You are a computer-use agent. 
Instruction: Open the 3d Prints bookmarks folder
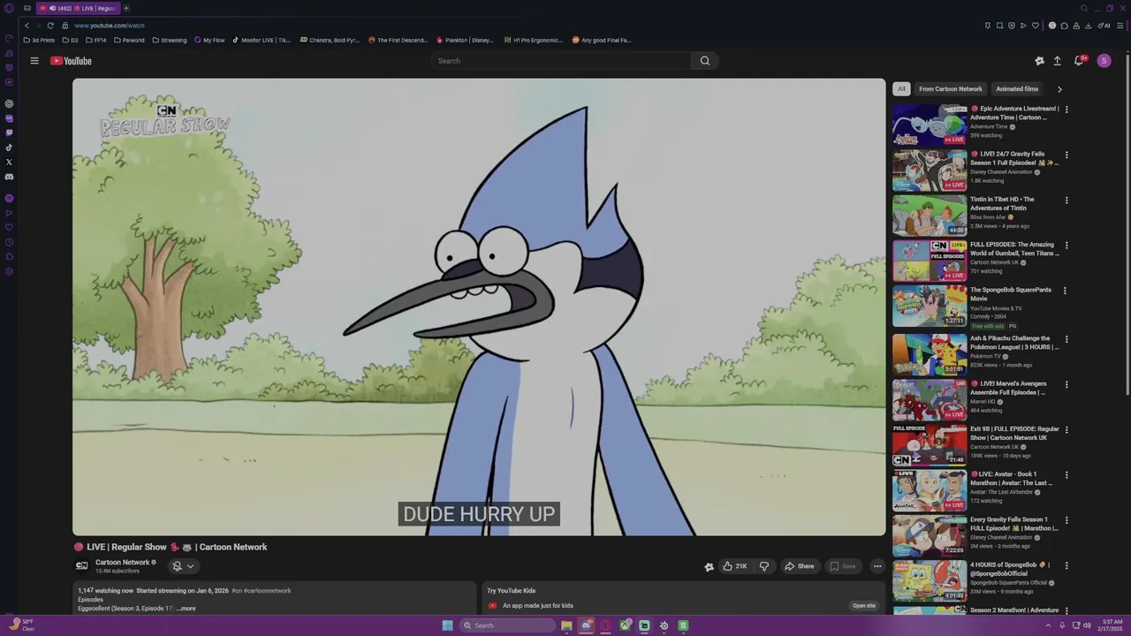point(39,40)
